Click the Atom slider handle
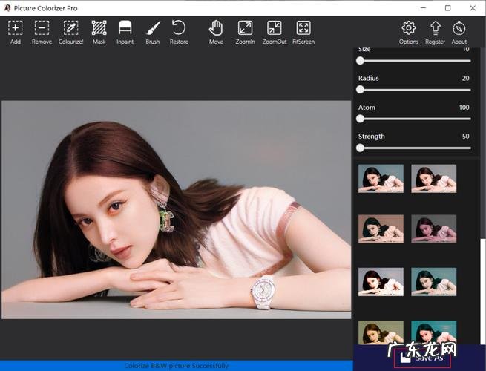This screenshot has width=486, height=371. (360, 118)
